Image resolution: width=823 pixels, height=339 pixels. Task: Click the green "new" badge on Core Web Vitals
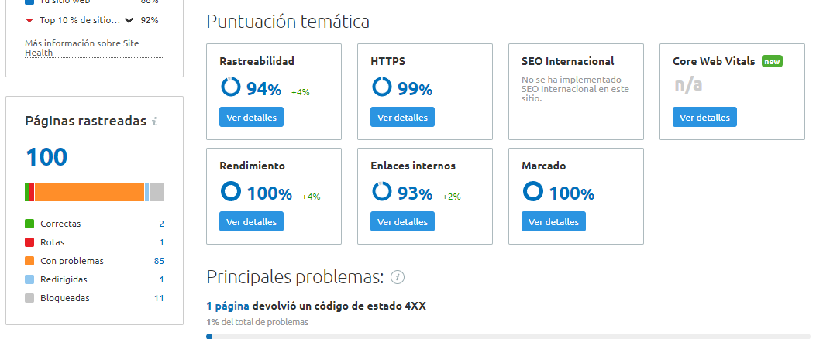point(772,61)
